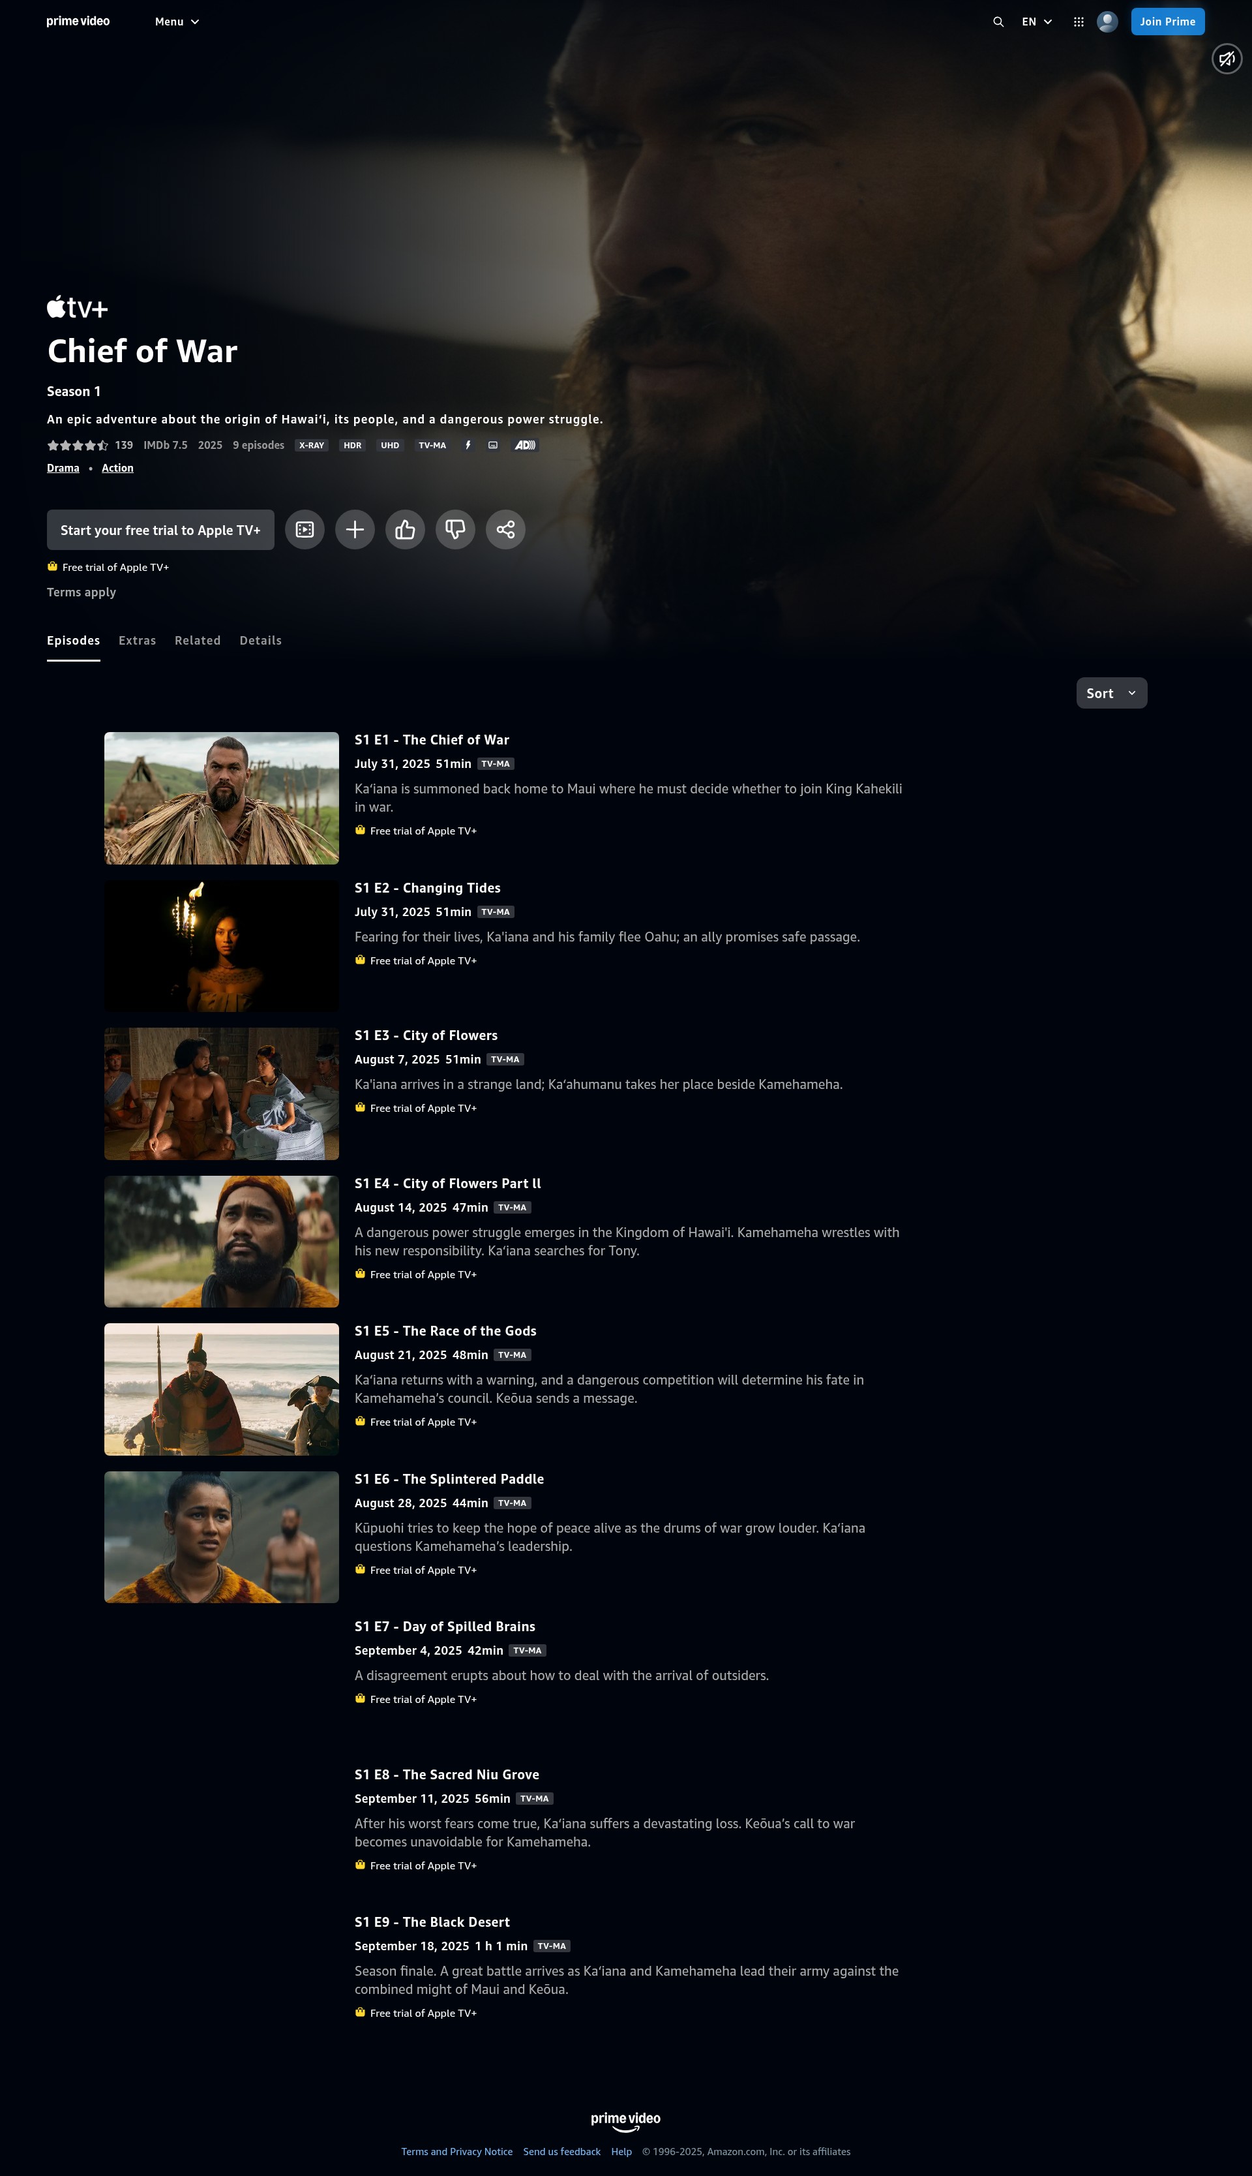Browse the Action genre link
The width and height of the screenshot is (1252, 2176).
click(x=118, y=468)
